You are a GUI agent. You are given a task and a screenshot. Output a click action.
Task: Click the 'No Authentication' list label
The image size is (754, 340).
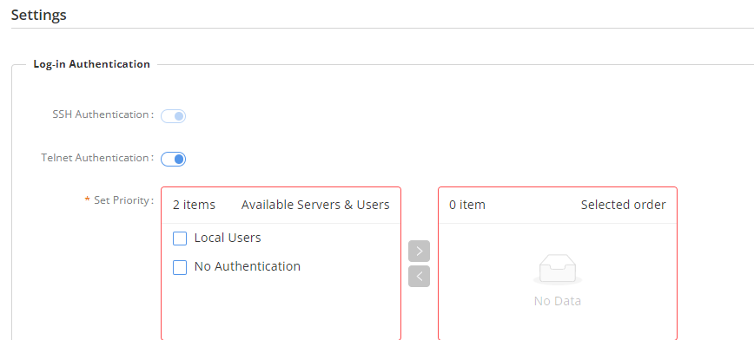click(x=248, y=266)
